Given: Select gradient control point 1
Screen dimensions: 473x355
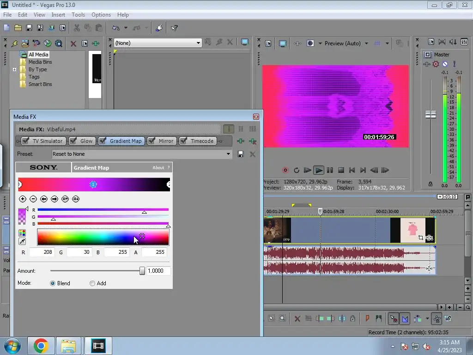Looking at the screenshot, I should (93, 184).
